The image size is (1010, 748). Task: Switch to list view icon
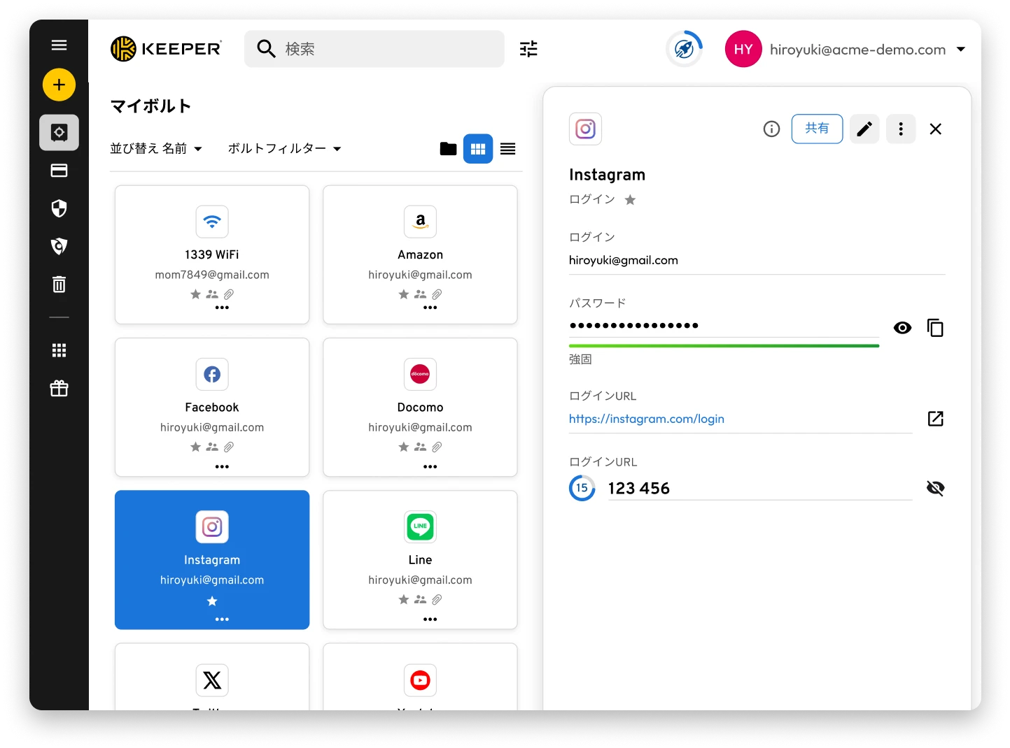coord(508,149)
